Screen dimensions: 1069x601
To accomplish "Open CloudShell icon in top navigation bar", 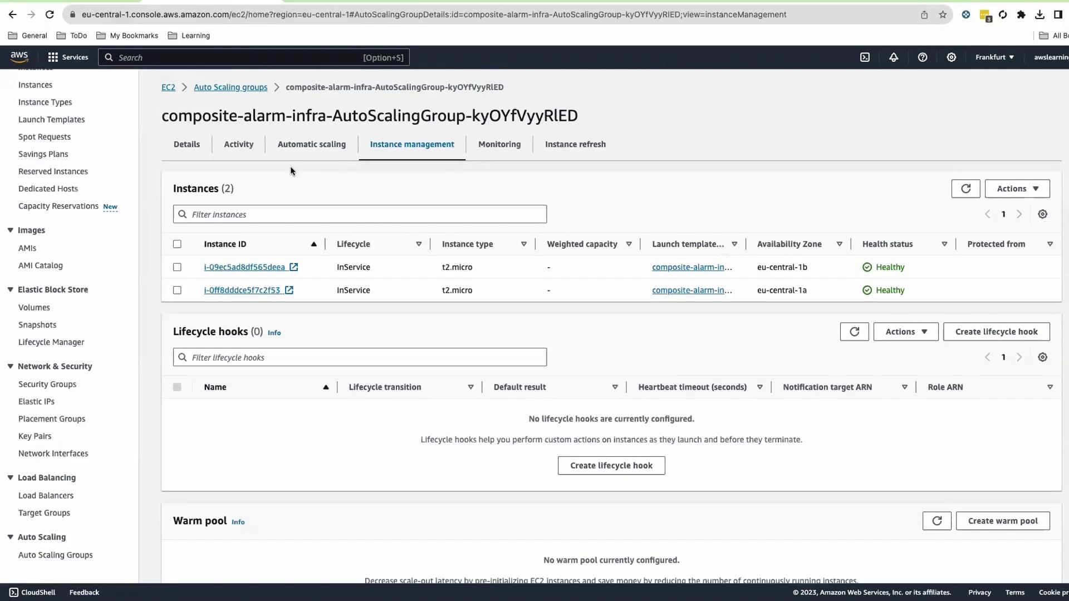I will pos(865,57).
